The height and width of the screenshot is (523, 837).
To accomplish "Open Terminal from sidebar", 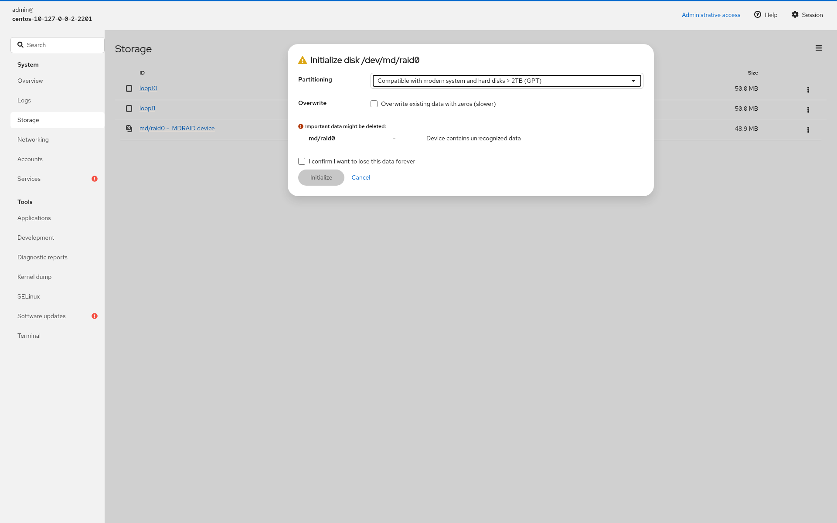I will pos(57,336).
